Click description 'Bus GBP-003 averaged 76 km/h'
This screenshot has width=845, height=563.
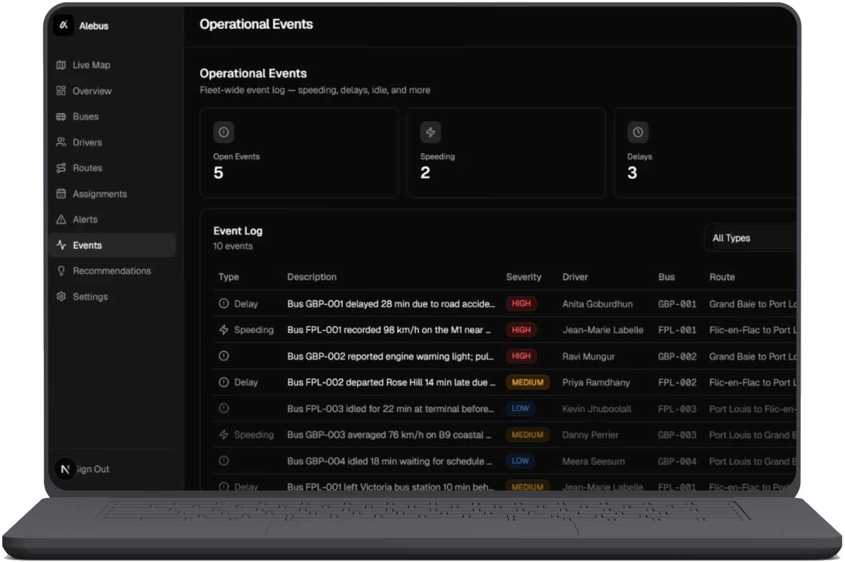point(389,435)
